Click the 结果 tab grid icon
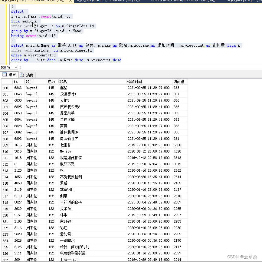Image resolution: width=262 pixels, height=262 pixels. (x=5, y=75)
